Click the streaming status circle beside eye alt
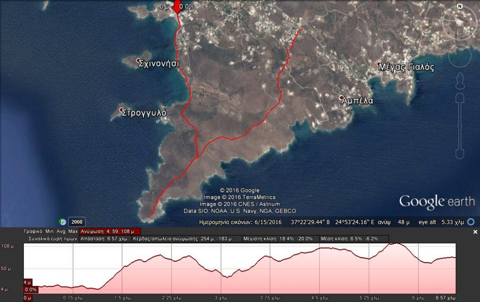Viewport: 480px width, 302px height. point(471,222)
